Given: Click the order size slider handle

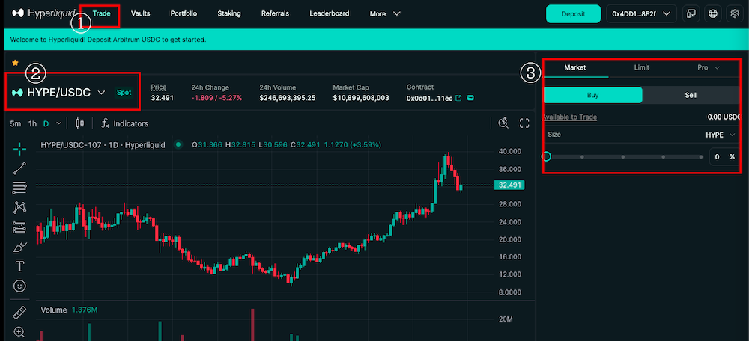Looking at the screenshot, I should (x=547, y=156).
